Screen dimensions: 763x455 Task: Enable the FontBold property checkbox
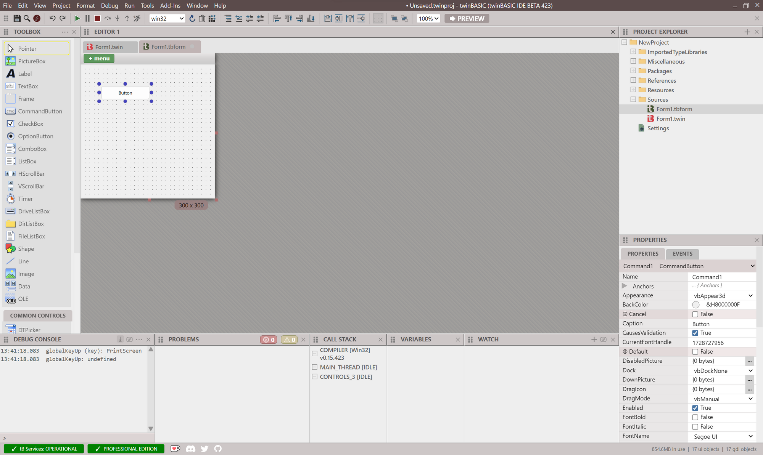click(x=695, y=417)
